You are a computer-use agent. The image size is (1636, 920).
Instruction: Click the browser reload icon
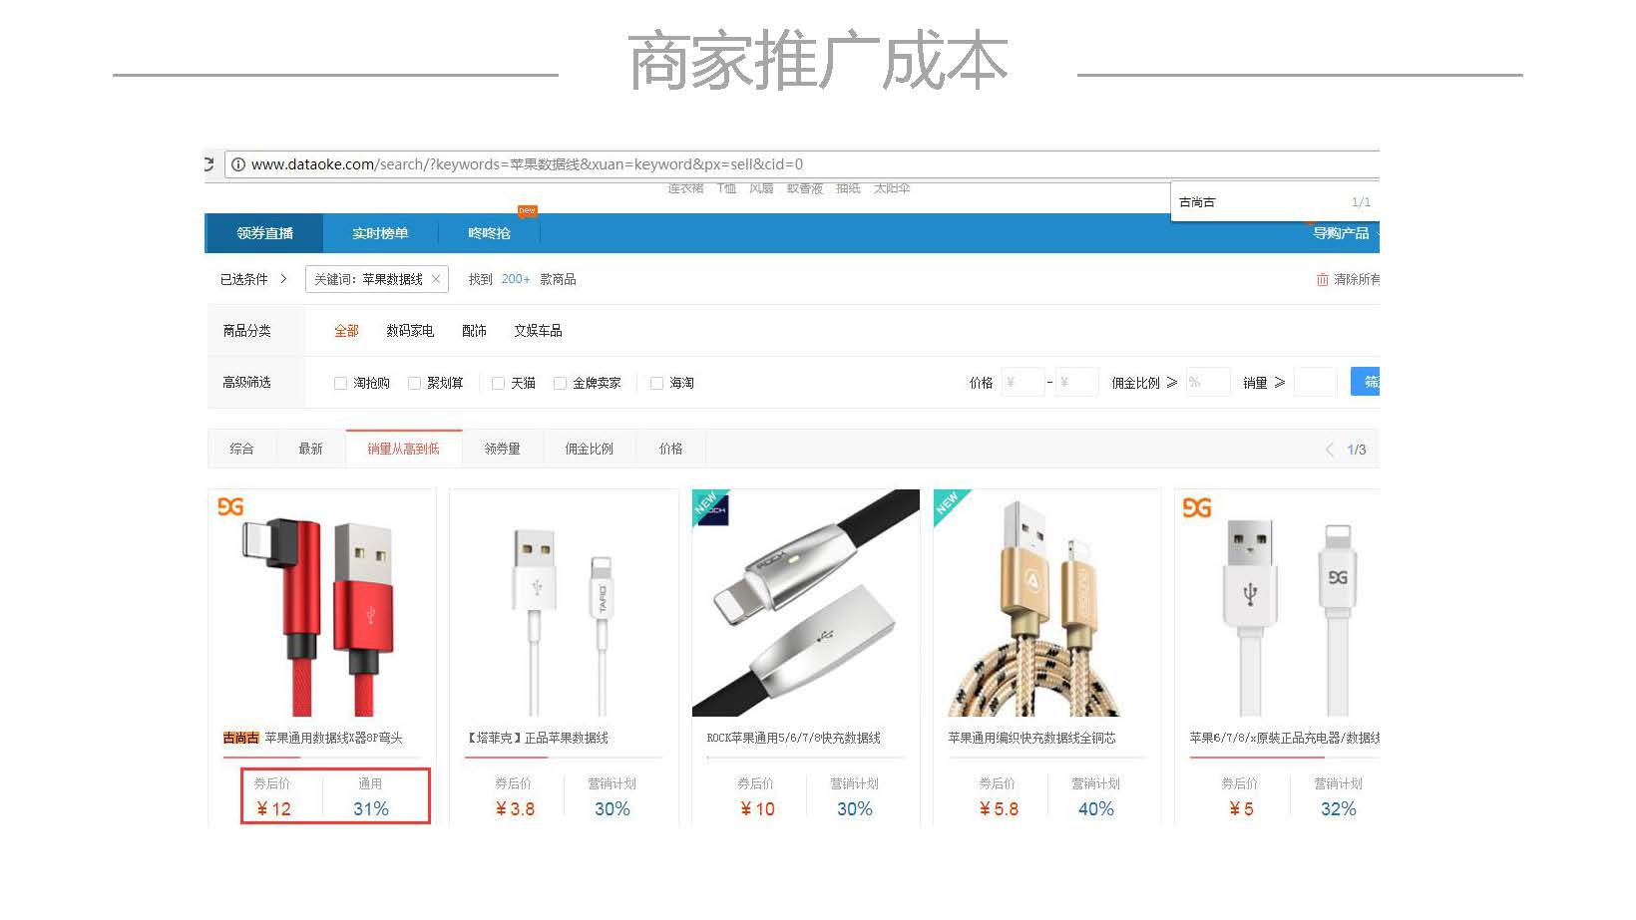tap(209, 164)
